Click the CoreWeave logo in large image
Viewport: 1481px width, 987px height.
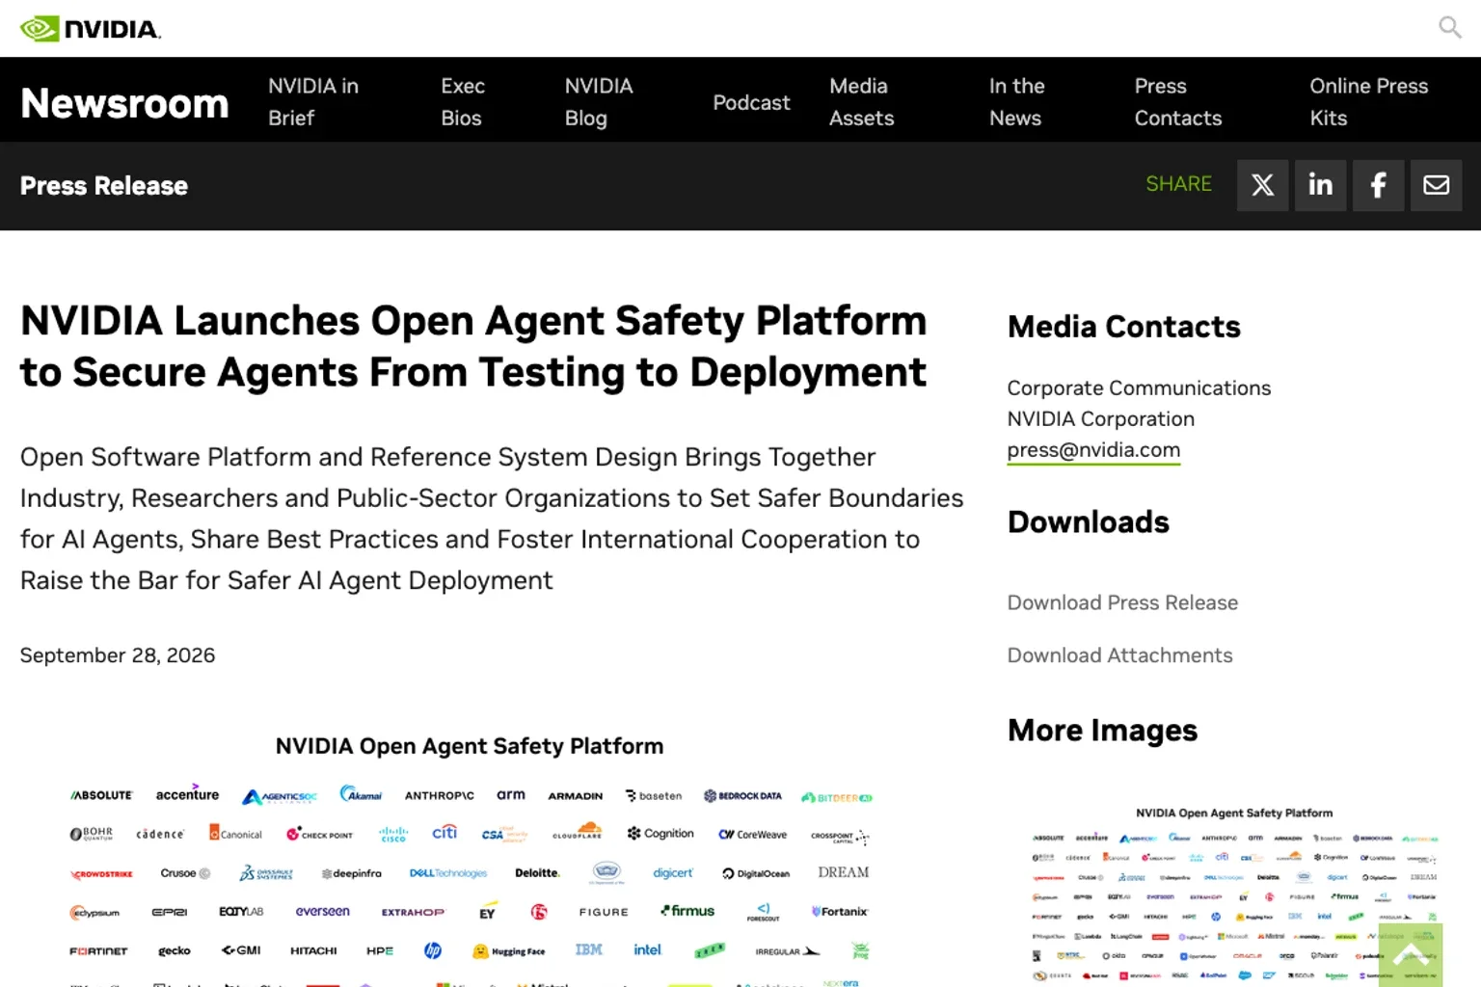(x=752, y=835)
